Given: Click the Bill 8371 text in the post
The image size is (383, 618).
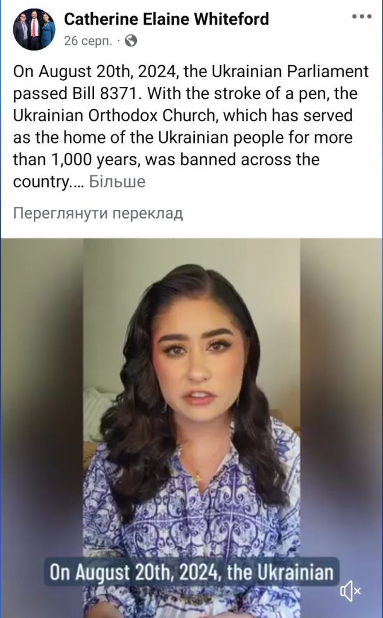Looking at the screenshot, I should coord(104,94).
